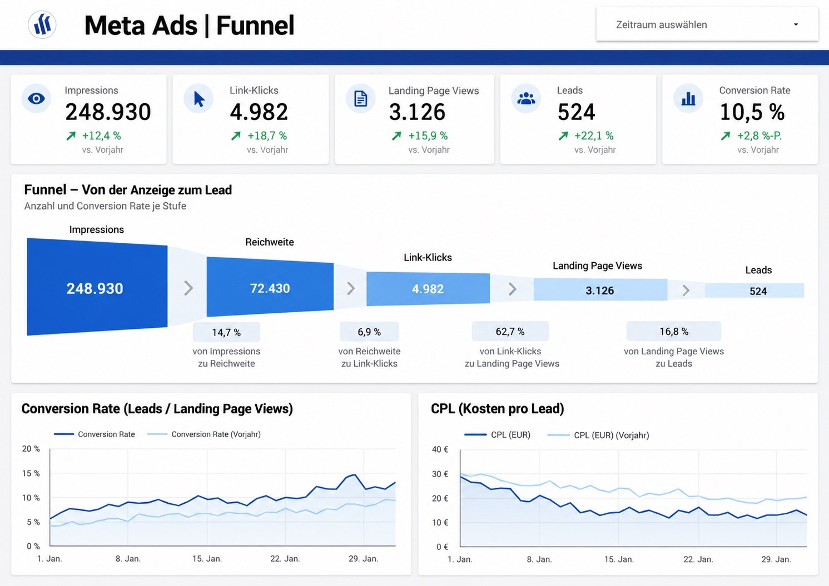Click the 16,8 % conversion badge
Image resolution: width=829 pixels, height=586 pixels.
[674, 331]
